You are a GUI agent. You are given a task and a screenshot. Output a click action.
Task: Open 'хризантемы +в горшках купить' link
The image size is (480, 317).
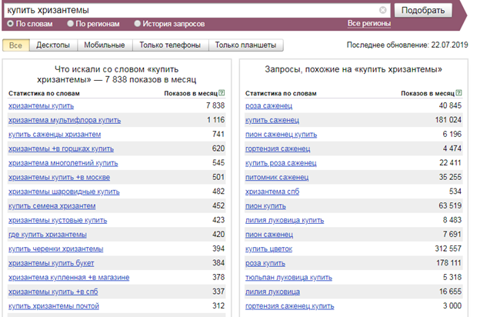pyautogui.click(x=61, y=148)
